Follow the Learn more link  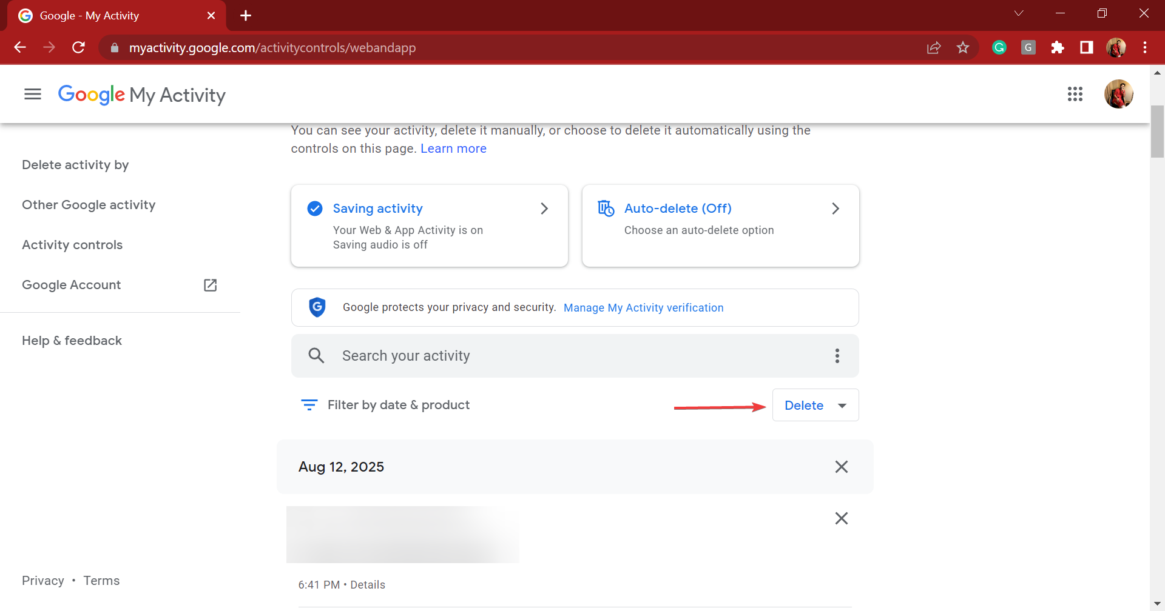tap(453, 149)
